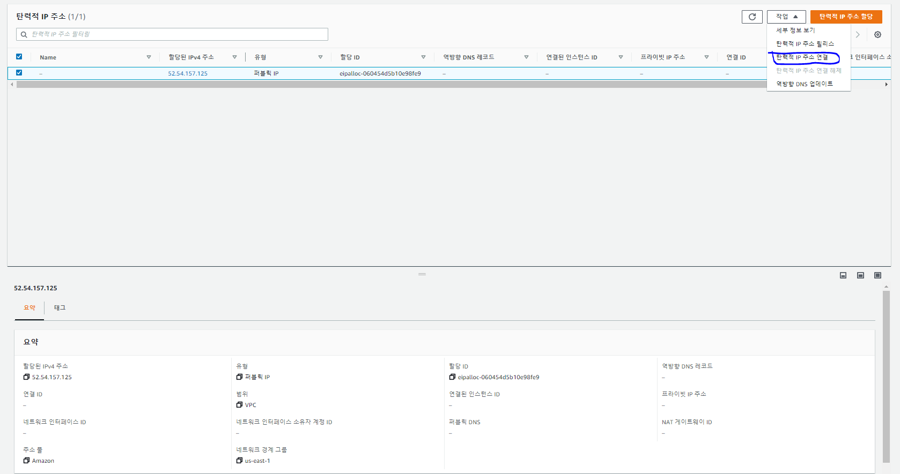Click the NAT 게이트웨이 ID label
The width and height of the screenshot is (900, 474).
point(687,422)
